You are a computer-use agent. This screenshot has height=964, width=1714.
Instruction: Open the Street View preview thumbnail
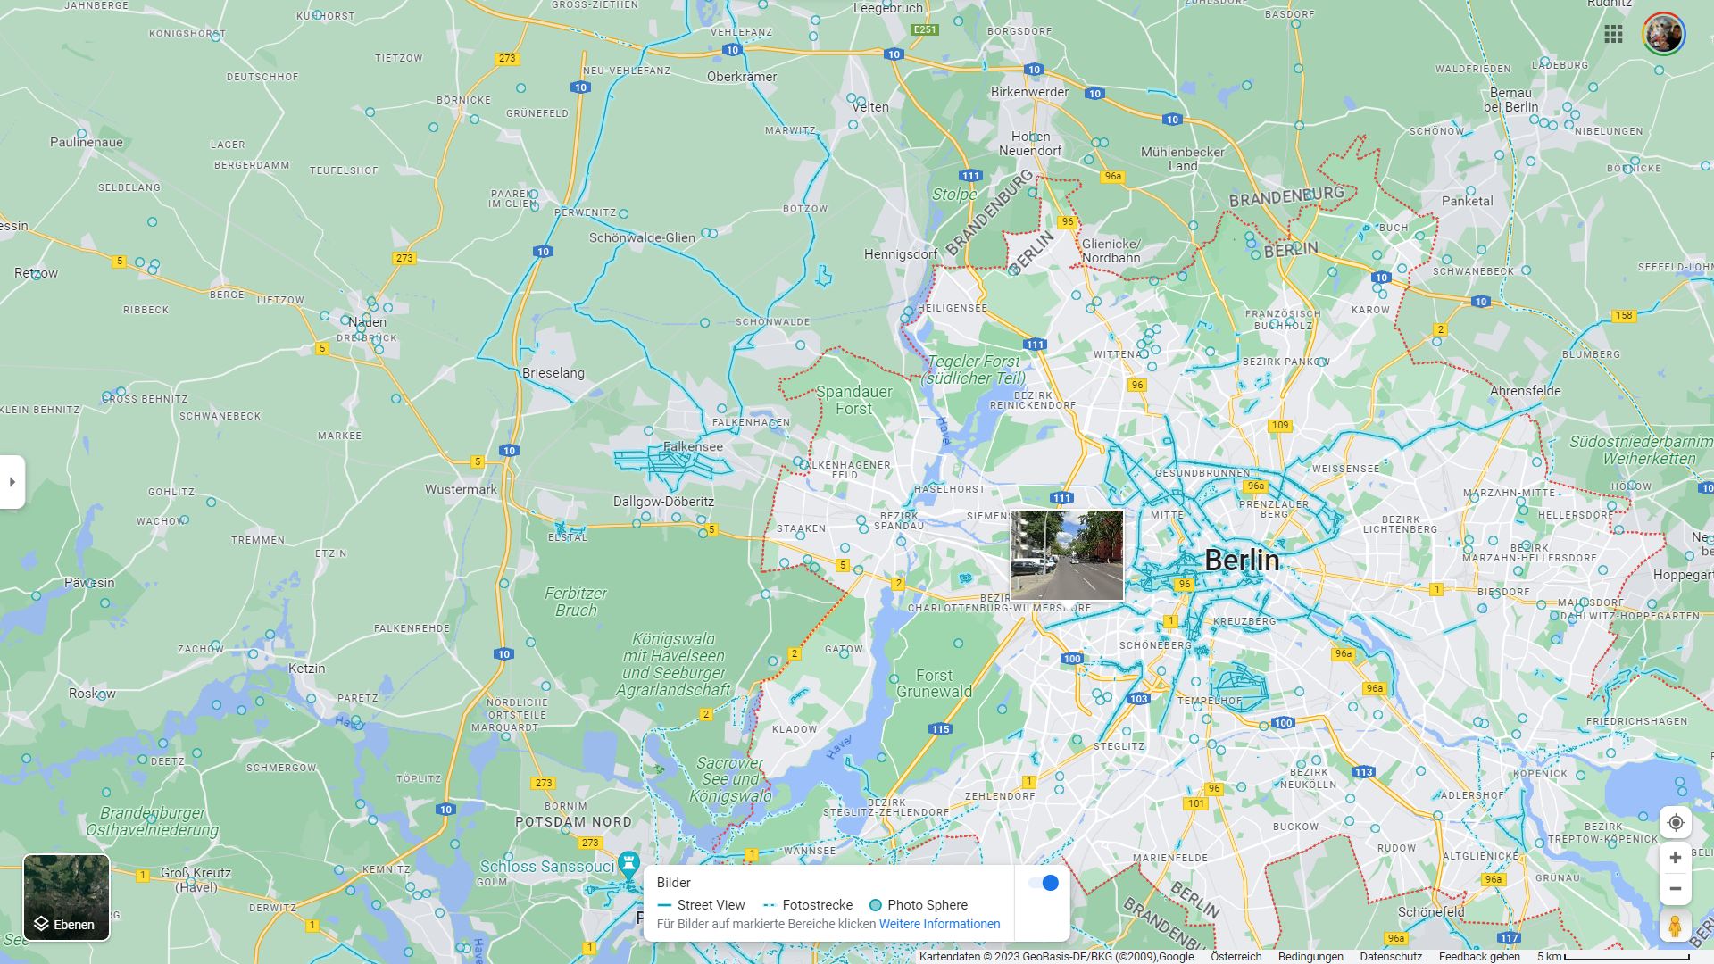tap(1067, 554)
